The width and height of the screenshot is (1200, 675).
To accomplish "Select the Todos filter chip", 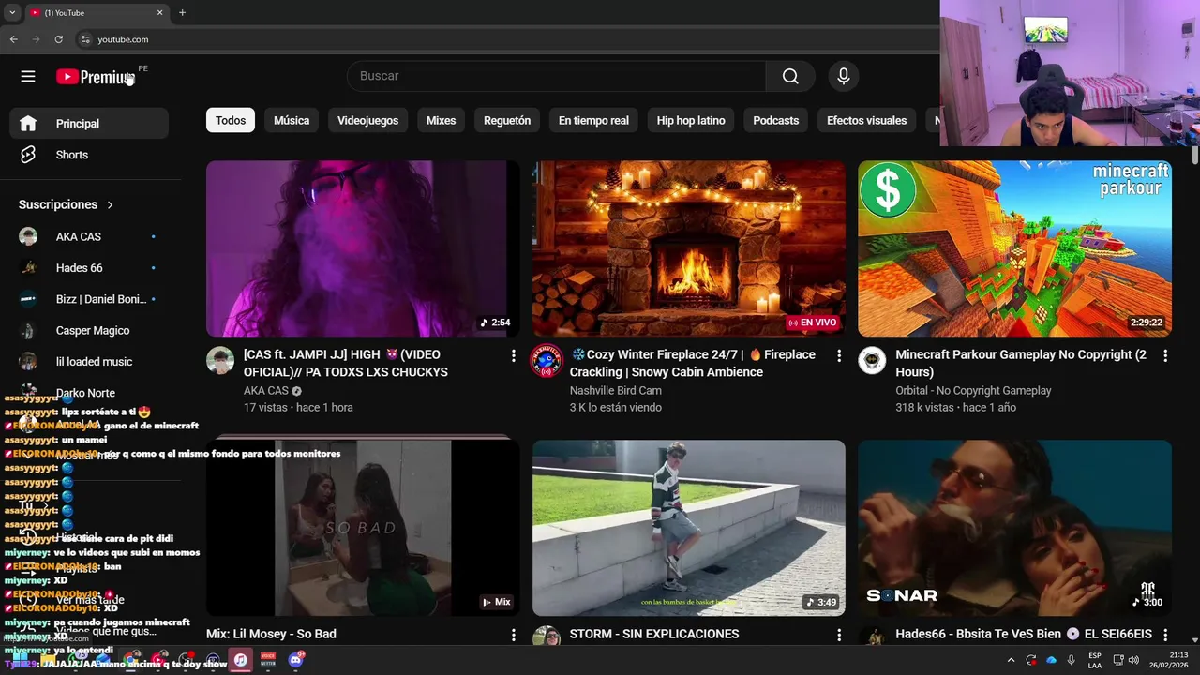I will [231, 120].
